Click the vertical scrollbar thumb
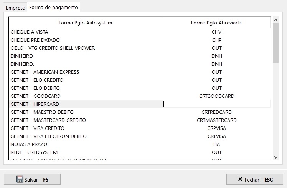The image size is (287, 188). click(275, 42)
